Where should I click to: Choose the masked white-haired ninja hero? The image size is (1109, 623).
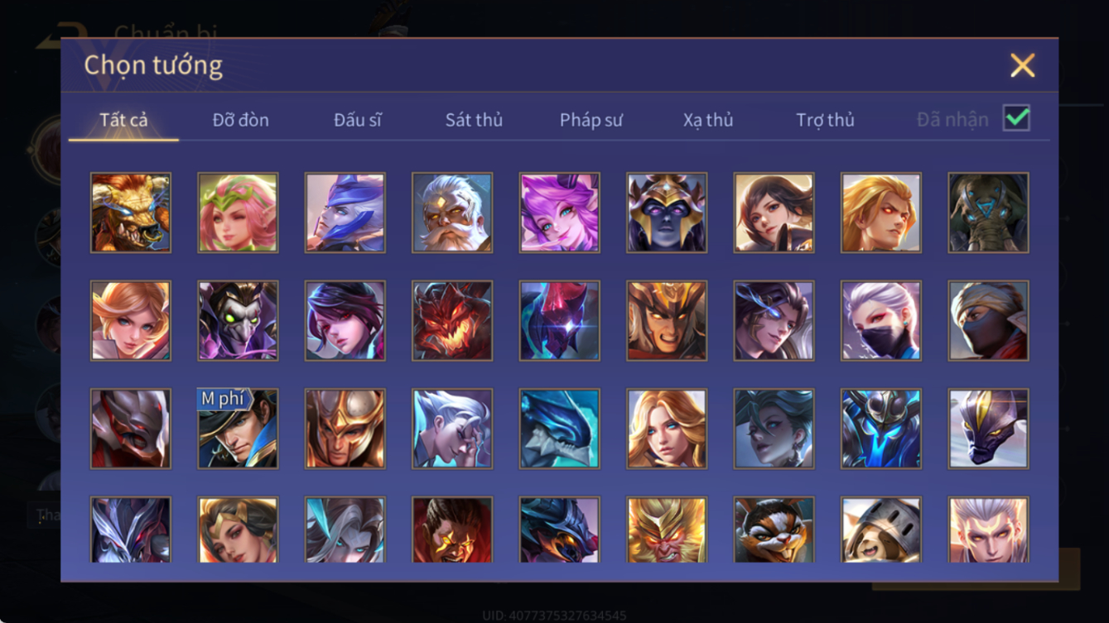click(881, 321)
